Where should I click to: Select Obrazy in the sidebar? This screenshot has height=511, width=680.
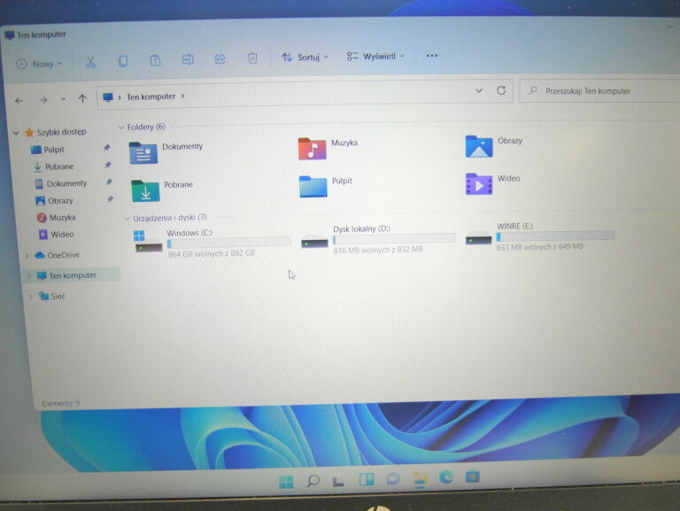click(x=60, y=201)
